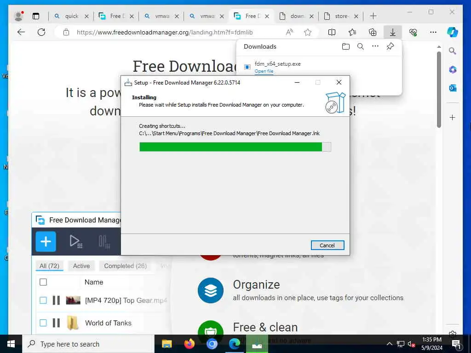Click the Top Gear video thumbnail
This screenshot has width=471, height=353.
73,300
